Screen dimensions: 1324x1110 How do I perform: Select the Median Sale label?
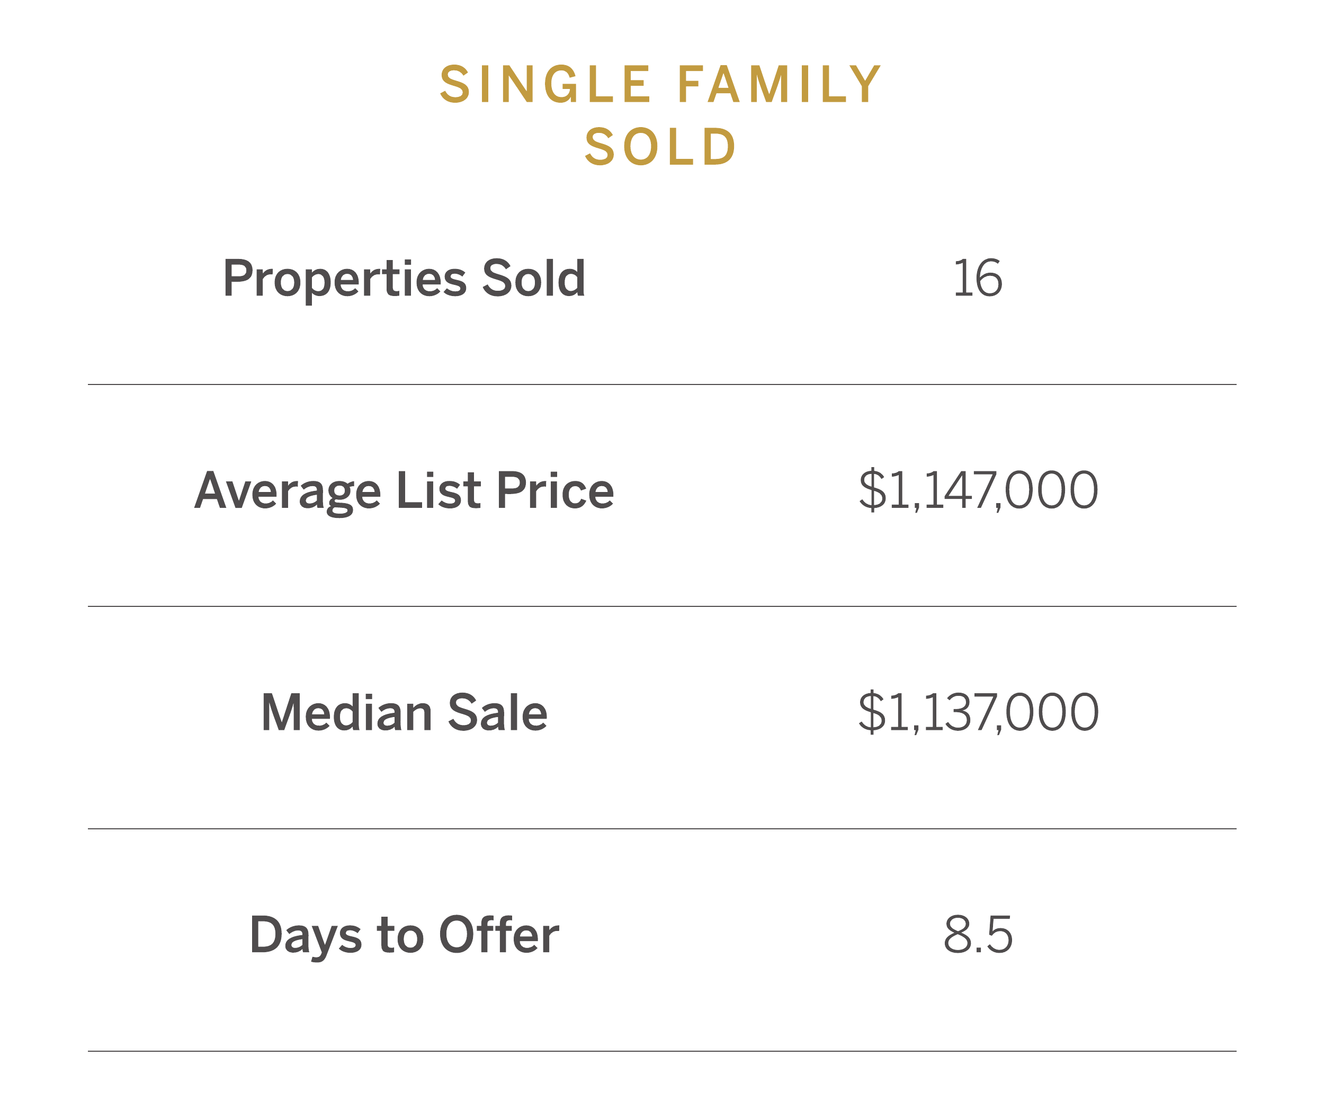[404, 713]
